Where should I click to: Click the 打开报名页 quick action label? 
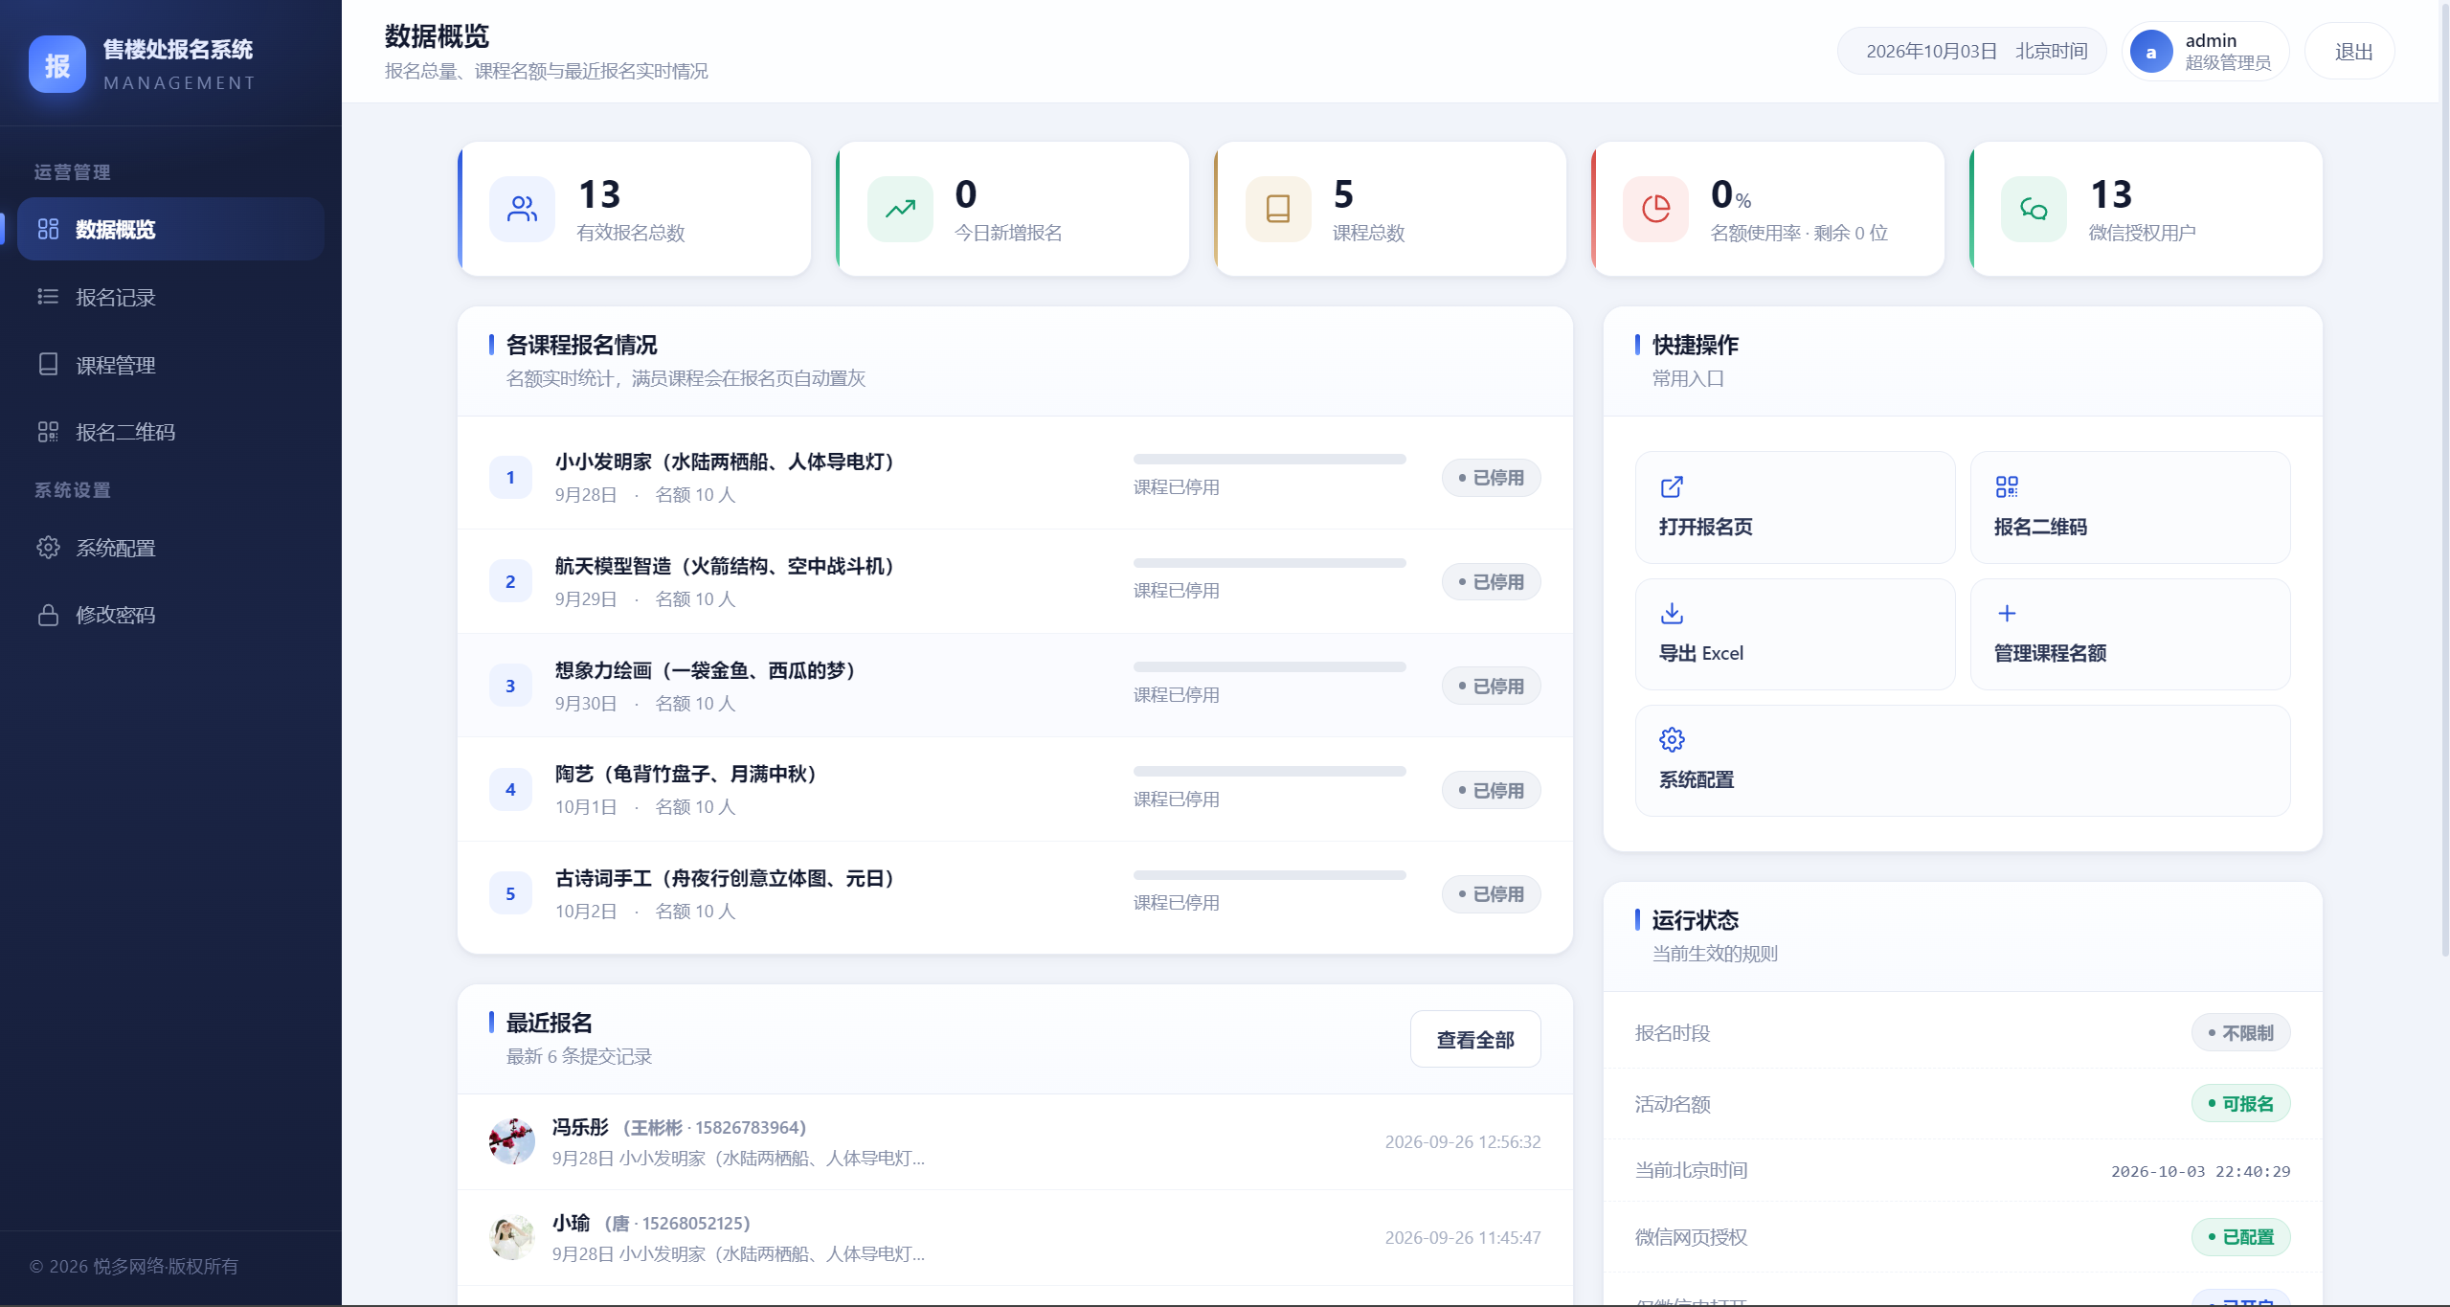tap(1705, 527)
